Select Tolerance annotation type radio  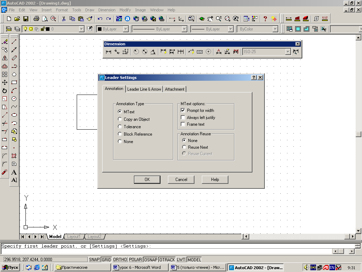[119, 126]
